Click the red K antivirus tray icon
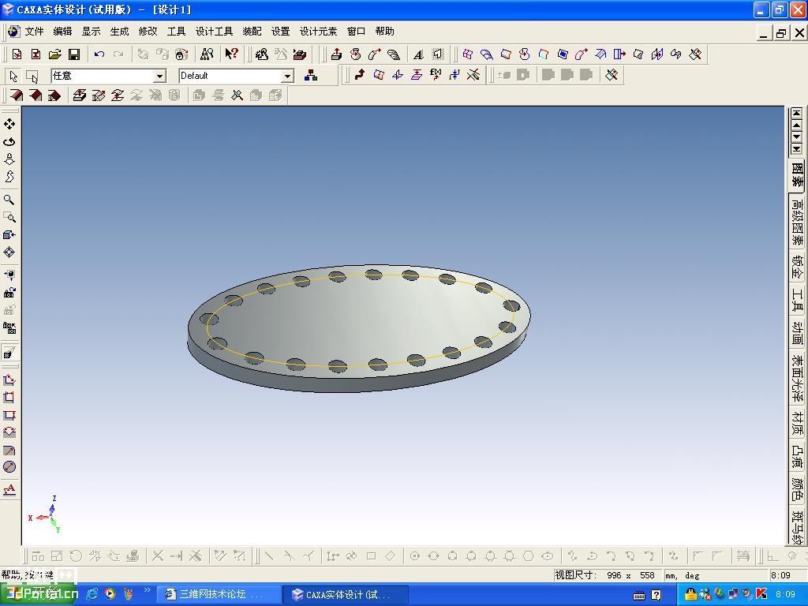Viewport: 808px width, 606px height. coord(761,594)
